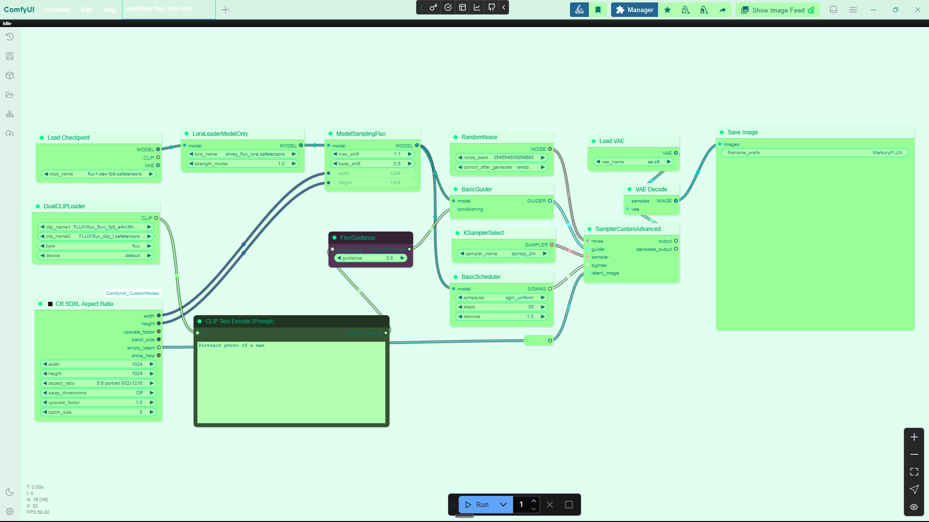This screenshot has height=522, width=929.
Task: Click the GitHub icon in toolbar
Action: click(x=492, y=7)
